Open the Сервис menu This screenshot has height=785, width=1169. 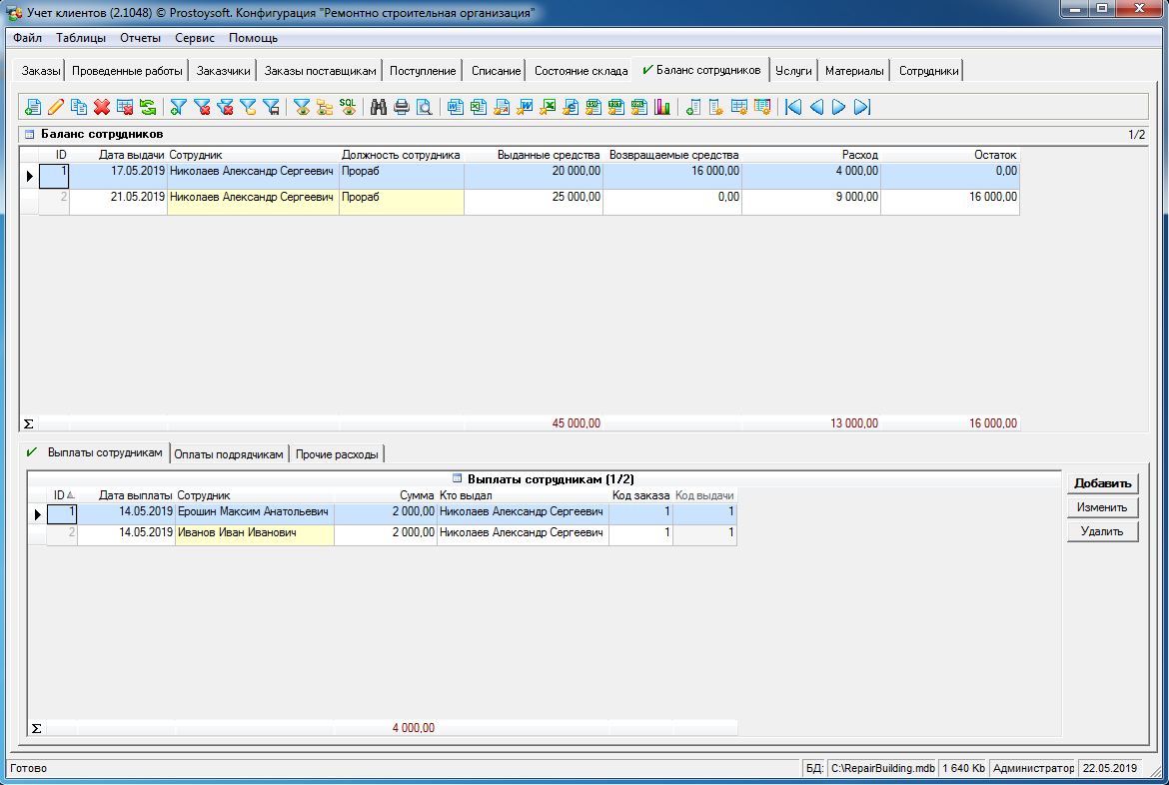point(194,38)
